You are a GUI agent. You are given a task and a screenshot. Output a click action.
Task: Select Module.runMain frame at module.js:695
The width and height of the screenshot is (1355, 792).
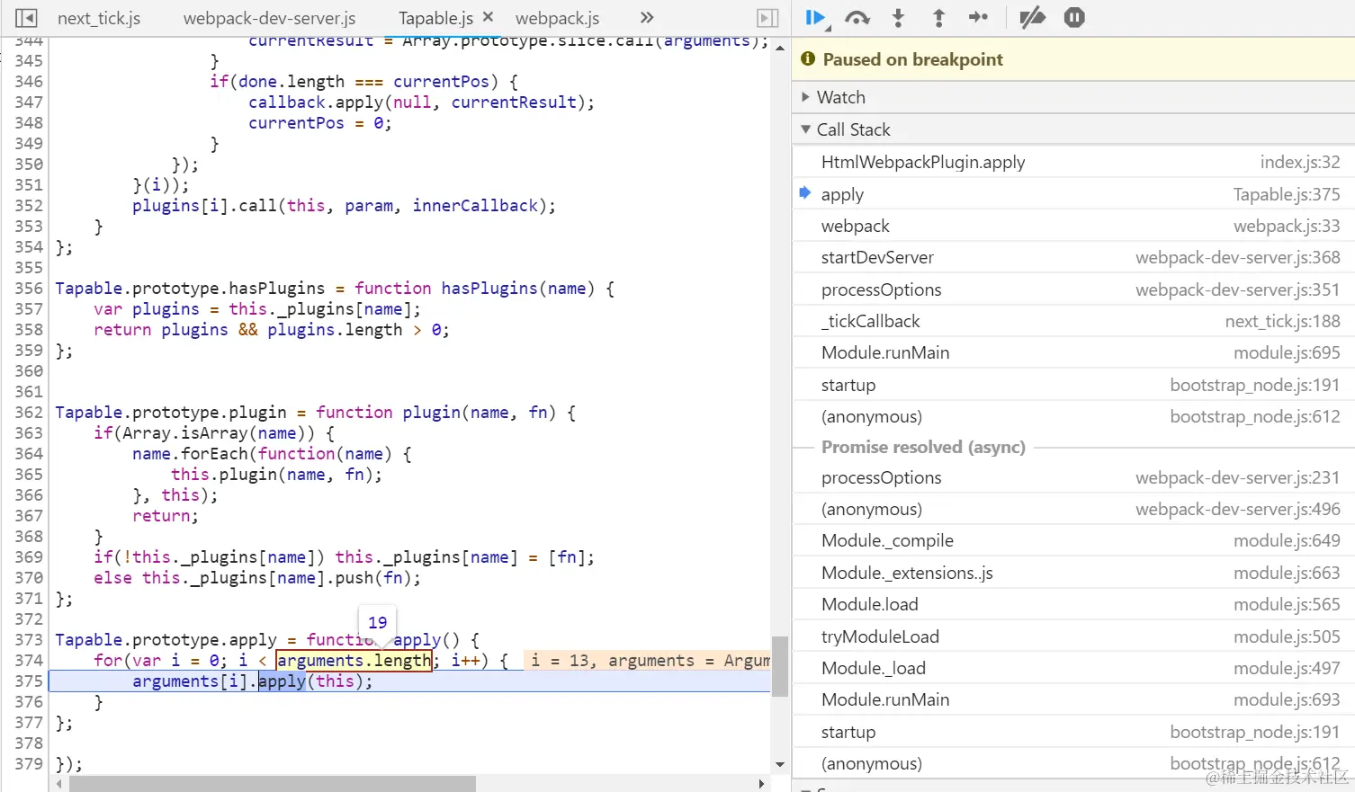pos(1073,352)
